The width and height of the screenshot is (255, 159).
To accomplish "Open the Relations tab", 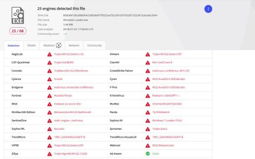I will 52,46.
